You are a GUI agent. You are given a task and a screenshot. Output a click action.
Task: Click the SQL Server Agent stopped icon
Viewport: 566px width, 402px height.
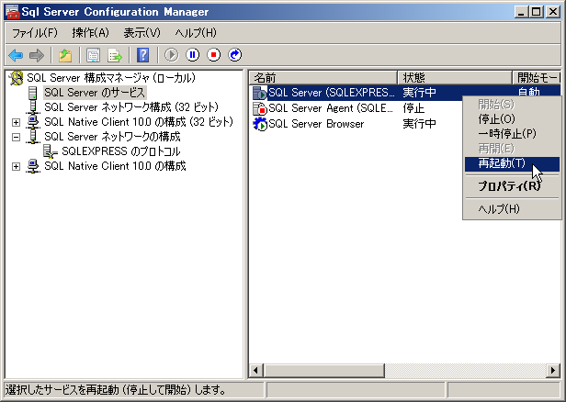tap(259, 108)
